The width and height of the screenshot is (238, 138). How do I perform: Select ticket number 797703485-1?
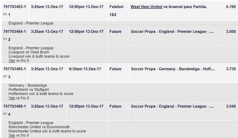tap(15, 69)
